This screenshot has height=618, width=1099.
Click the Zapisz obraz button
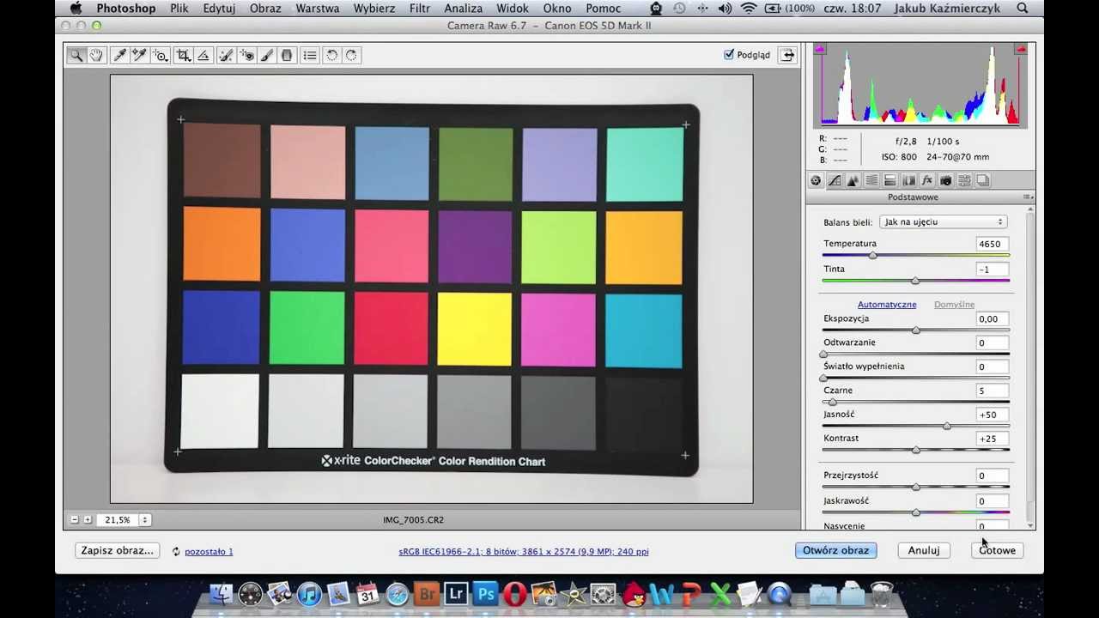pyautogui.click(x=117, y=550)
